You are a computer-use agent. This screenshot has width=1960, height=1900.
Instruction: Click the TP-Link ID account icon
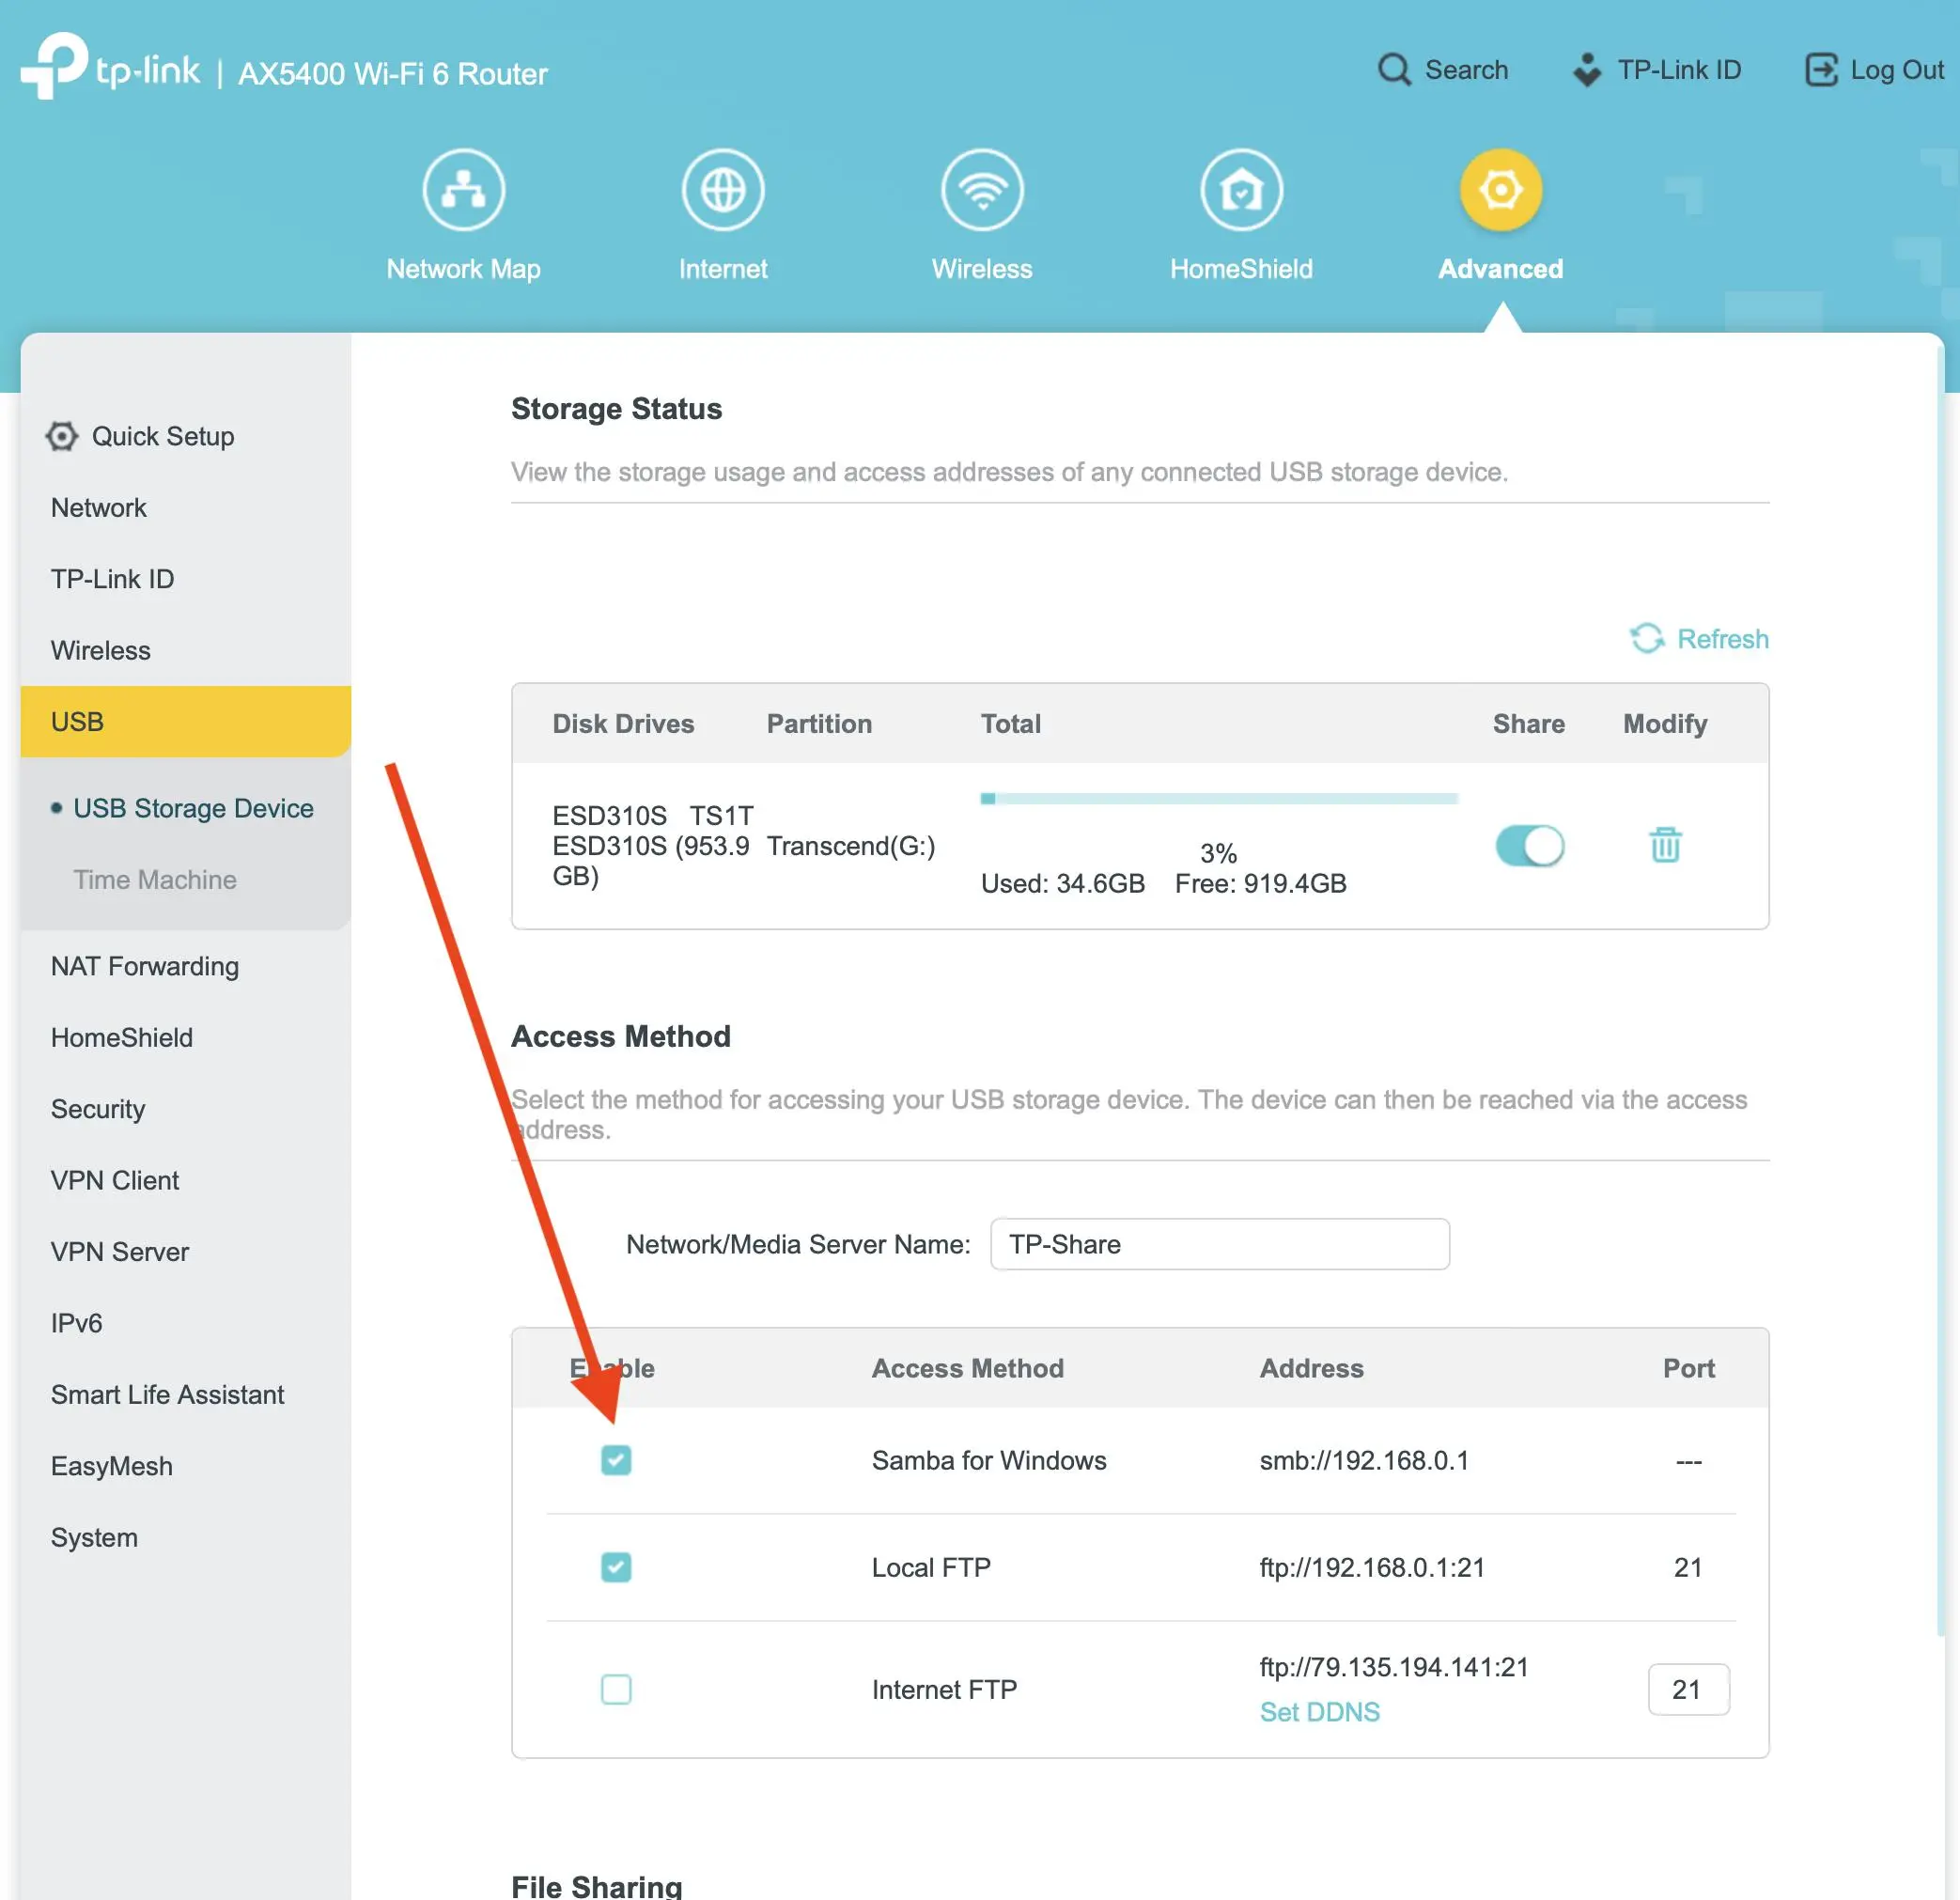1586,70
